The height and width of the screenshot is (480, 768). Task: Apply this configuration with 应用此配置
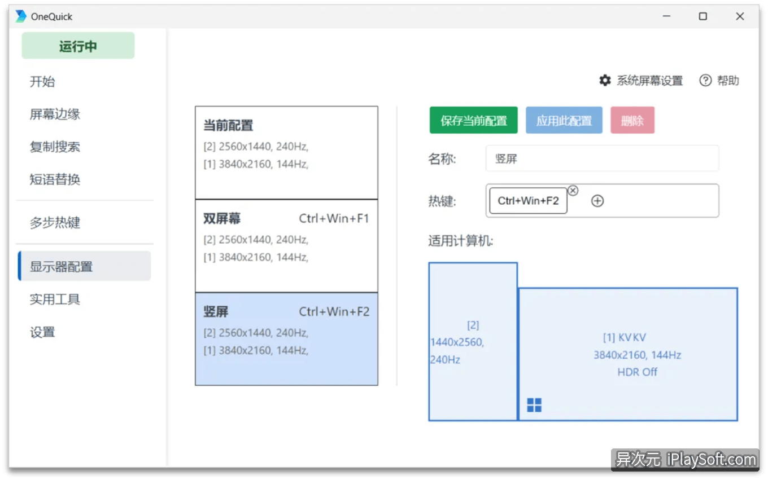click(x=564, y=120)
